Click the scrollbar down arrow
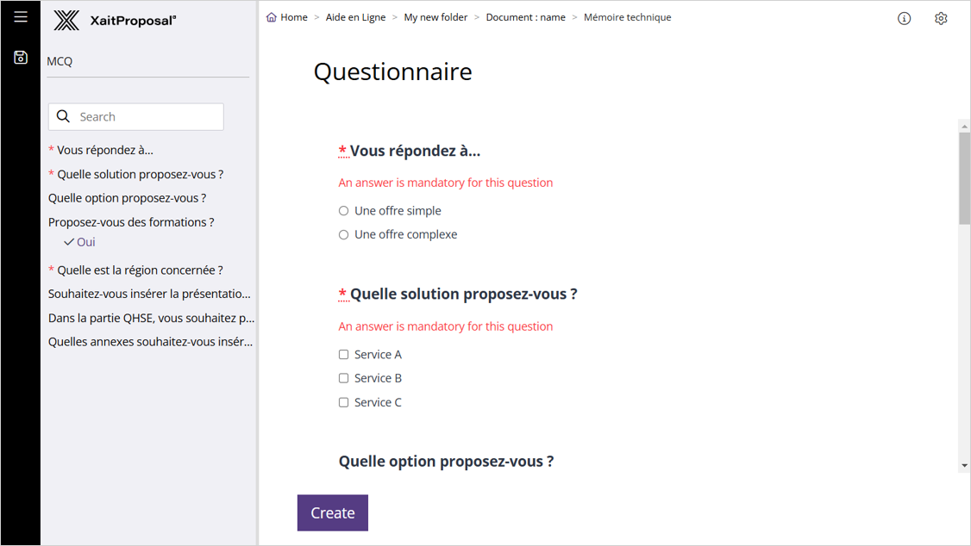Viewport: 971px width, 546px height. 964,465
